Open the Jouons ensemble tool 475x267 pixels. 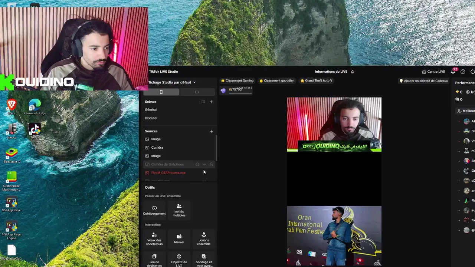click(x=204, y=239)
